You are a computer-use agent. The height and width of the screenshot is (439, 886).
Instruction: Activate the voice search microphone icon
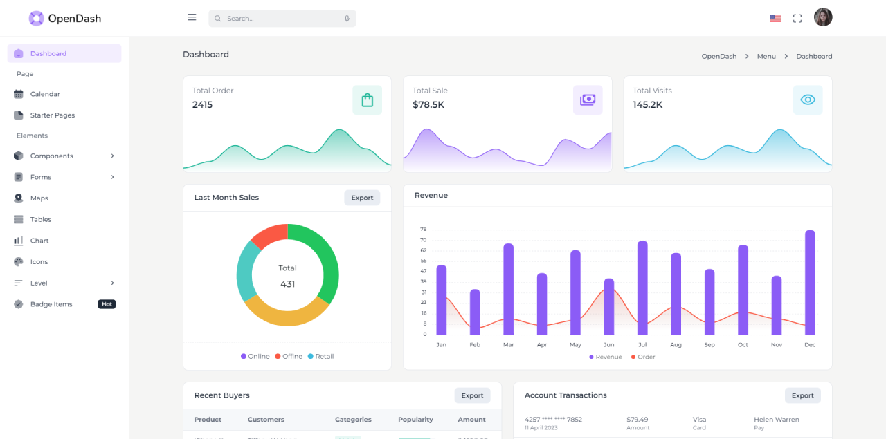tap(347, 18)
